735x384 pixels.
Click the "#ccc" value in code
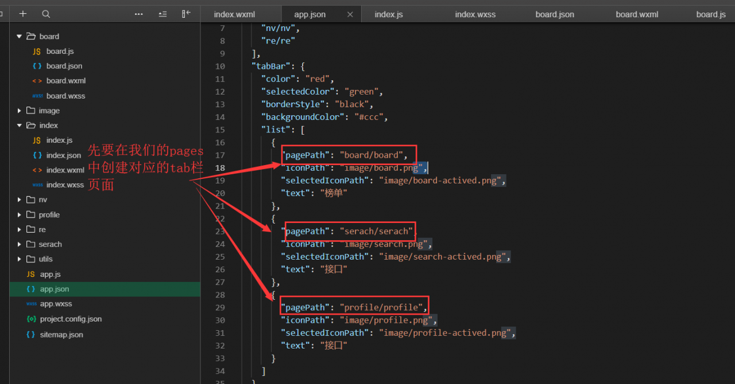point(369,117)
